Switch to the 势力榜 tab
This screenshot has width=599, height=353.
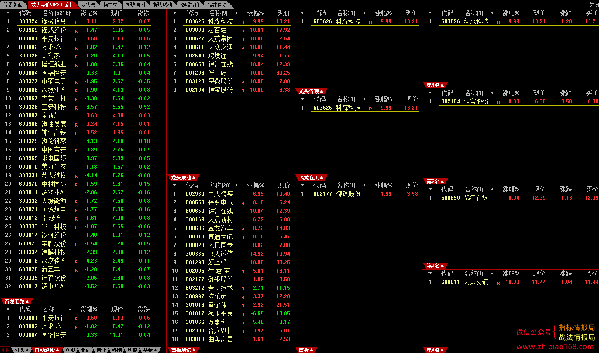point(111,5)
